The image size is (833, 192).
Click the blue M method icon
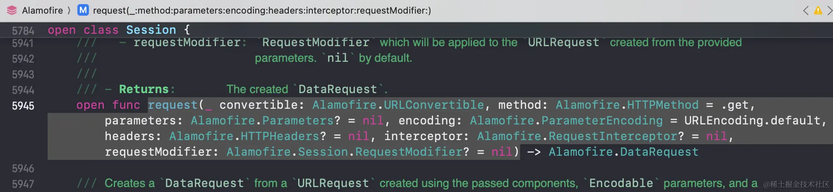pyautogui.click(x=83, y=10)
